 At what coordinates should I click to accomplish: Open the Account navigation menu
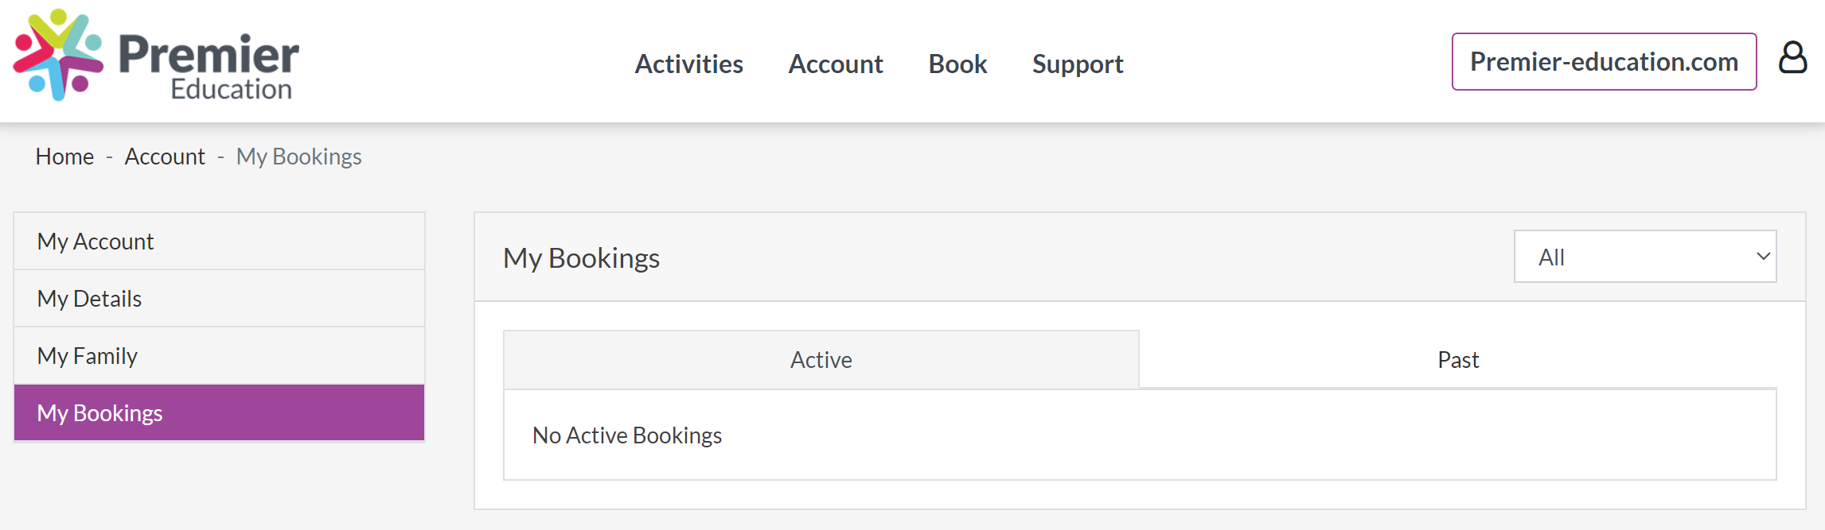(x=836, y=64)
